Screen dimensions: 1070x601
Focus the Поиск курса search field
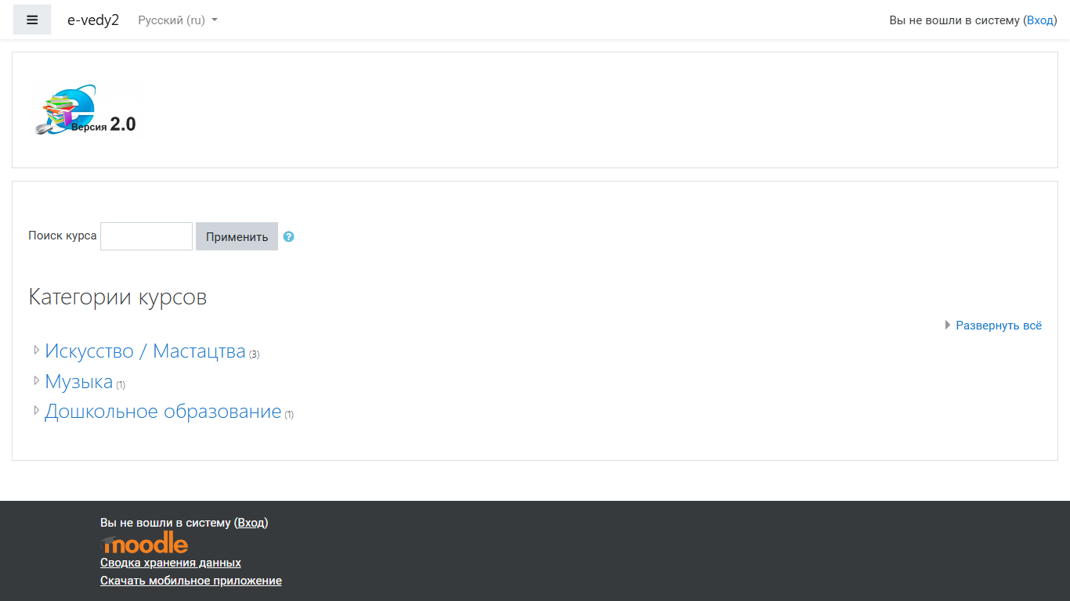click(x=146, y=236)
